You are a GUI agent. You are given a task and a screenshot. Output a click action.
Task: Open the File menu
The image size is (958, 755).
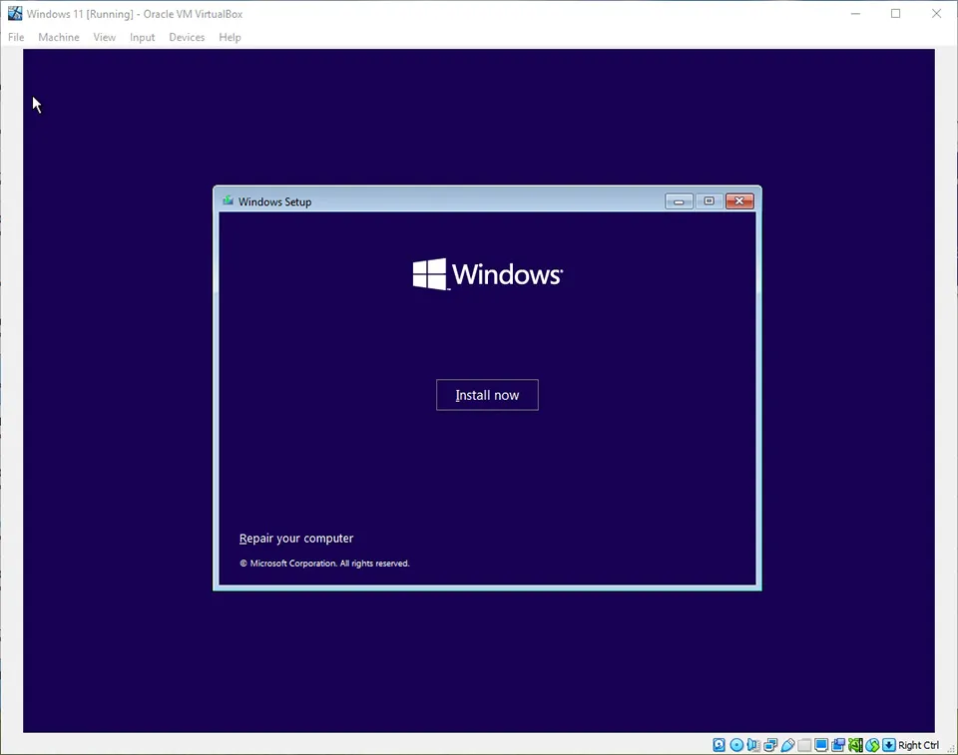point(16,37)
